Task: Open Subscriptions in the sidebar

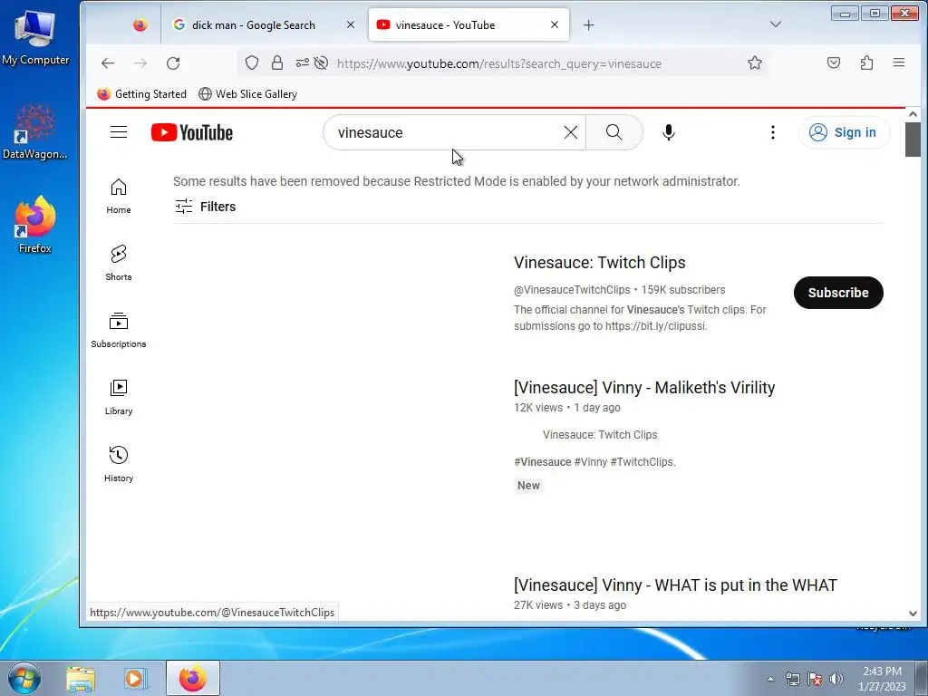Action: pos(119,330)
